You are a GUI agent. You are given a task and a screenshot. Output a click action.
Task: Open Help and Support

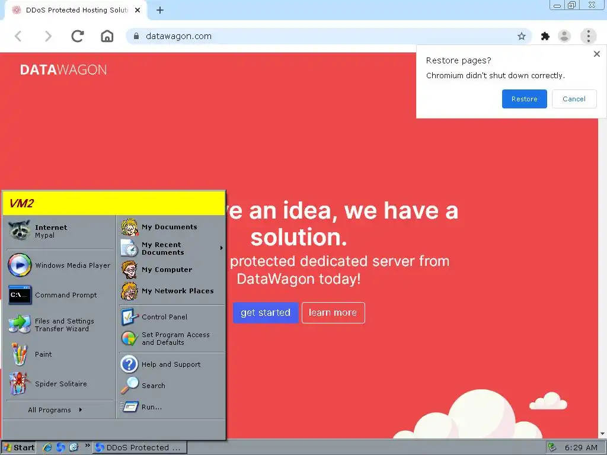pos(172,364)
